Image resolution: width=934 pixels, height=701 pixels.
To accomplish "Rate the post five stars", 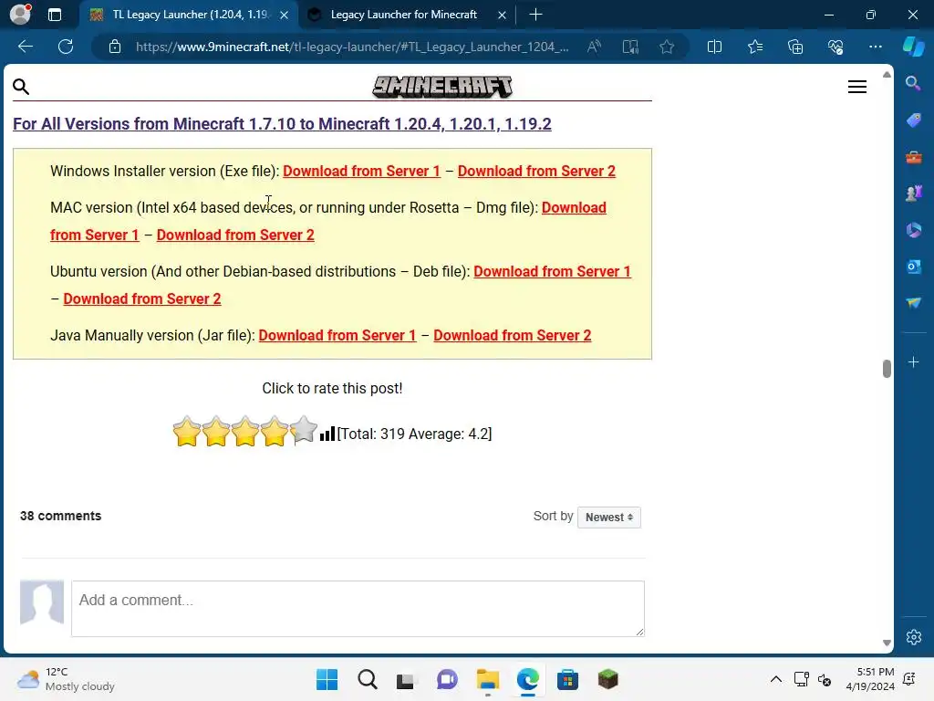I will tap(303, 430).
